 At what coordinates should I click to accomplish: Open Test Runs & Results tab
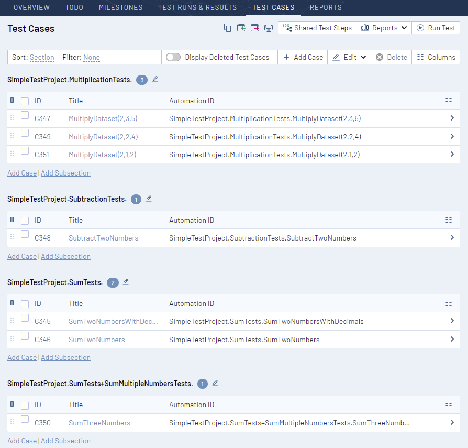(x=197, y=7)
